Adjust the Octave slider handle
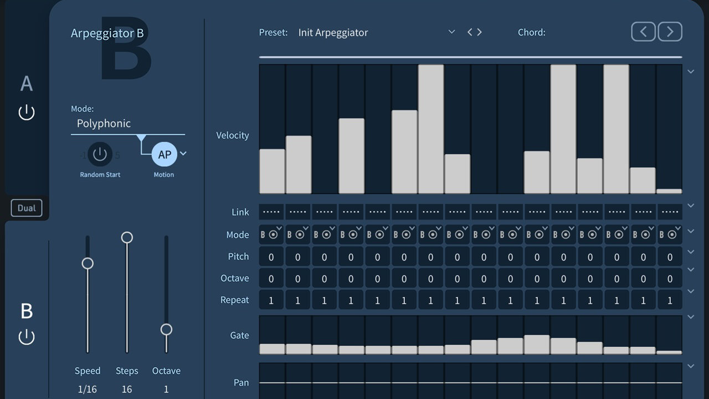The image size is (709, 399). pos(166,329)
